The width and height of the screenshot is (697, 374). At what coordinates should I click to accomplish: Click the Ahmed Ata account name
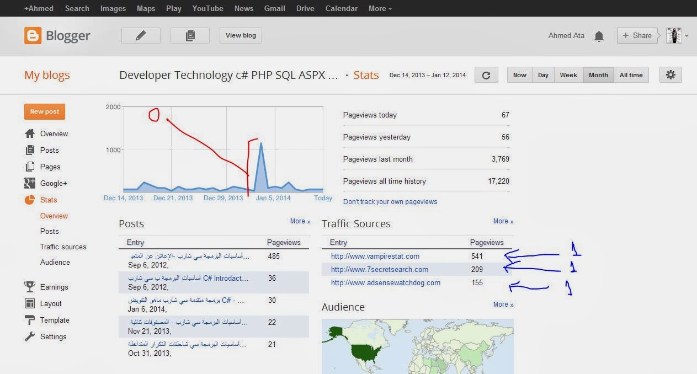(566, 36)
